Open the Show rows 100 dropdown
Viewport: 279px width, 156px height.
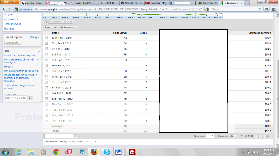(x=233, y=136)
